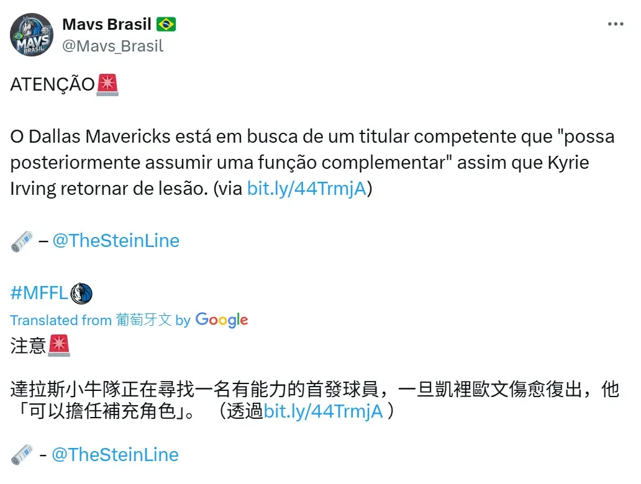Click the newspaper emoji in translated text
The image size is (641, 484).
click(x=22, y=455)
